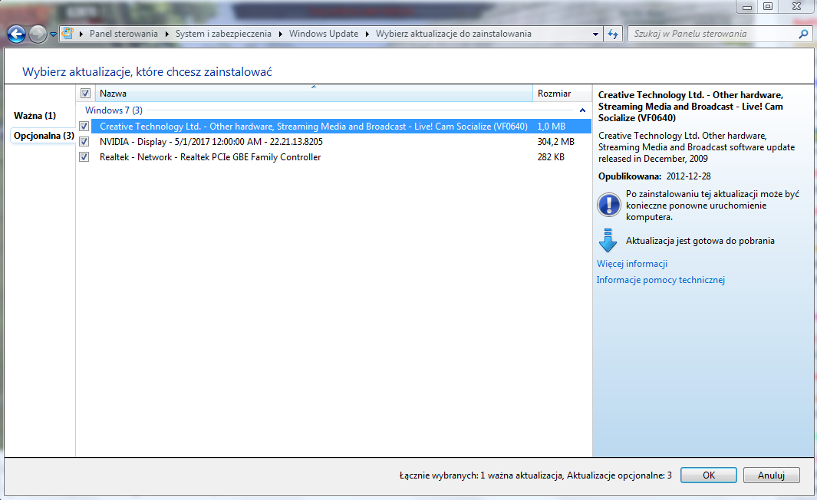Uncheck the Creative Technology update checkbox
The height and width of the screenshot is (500, 817).
coord(84,127)
